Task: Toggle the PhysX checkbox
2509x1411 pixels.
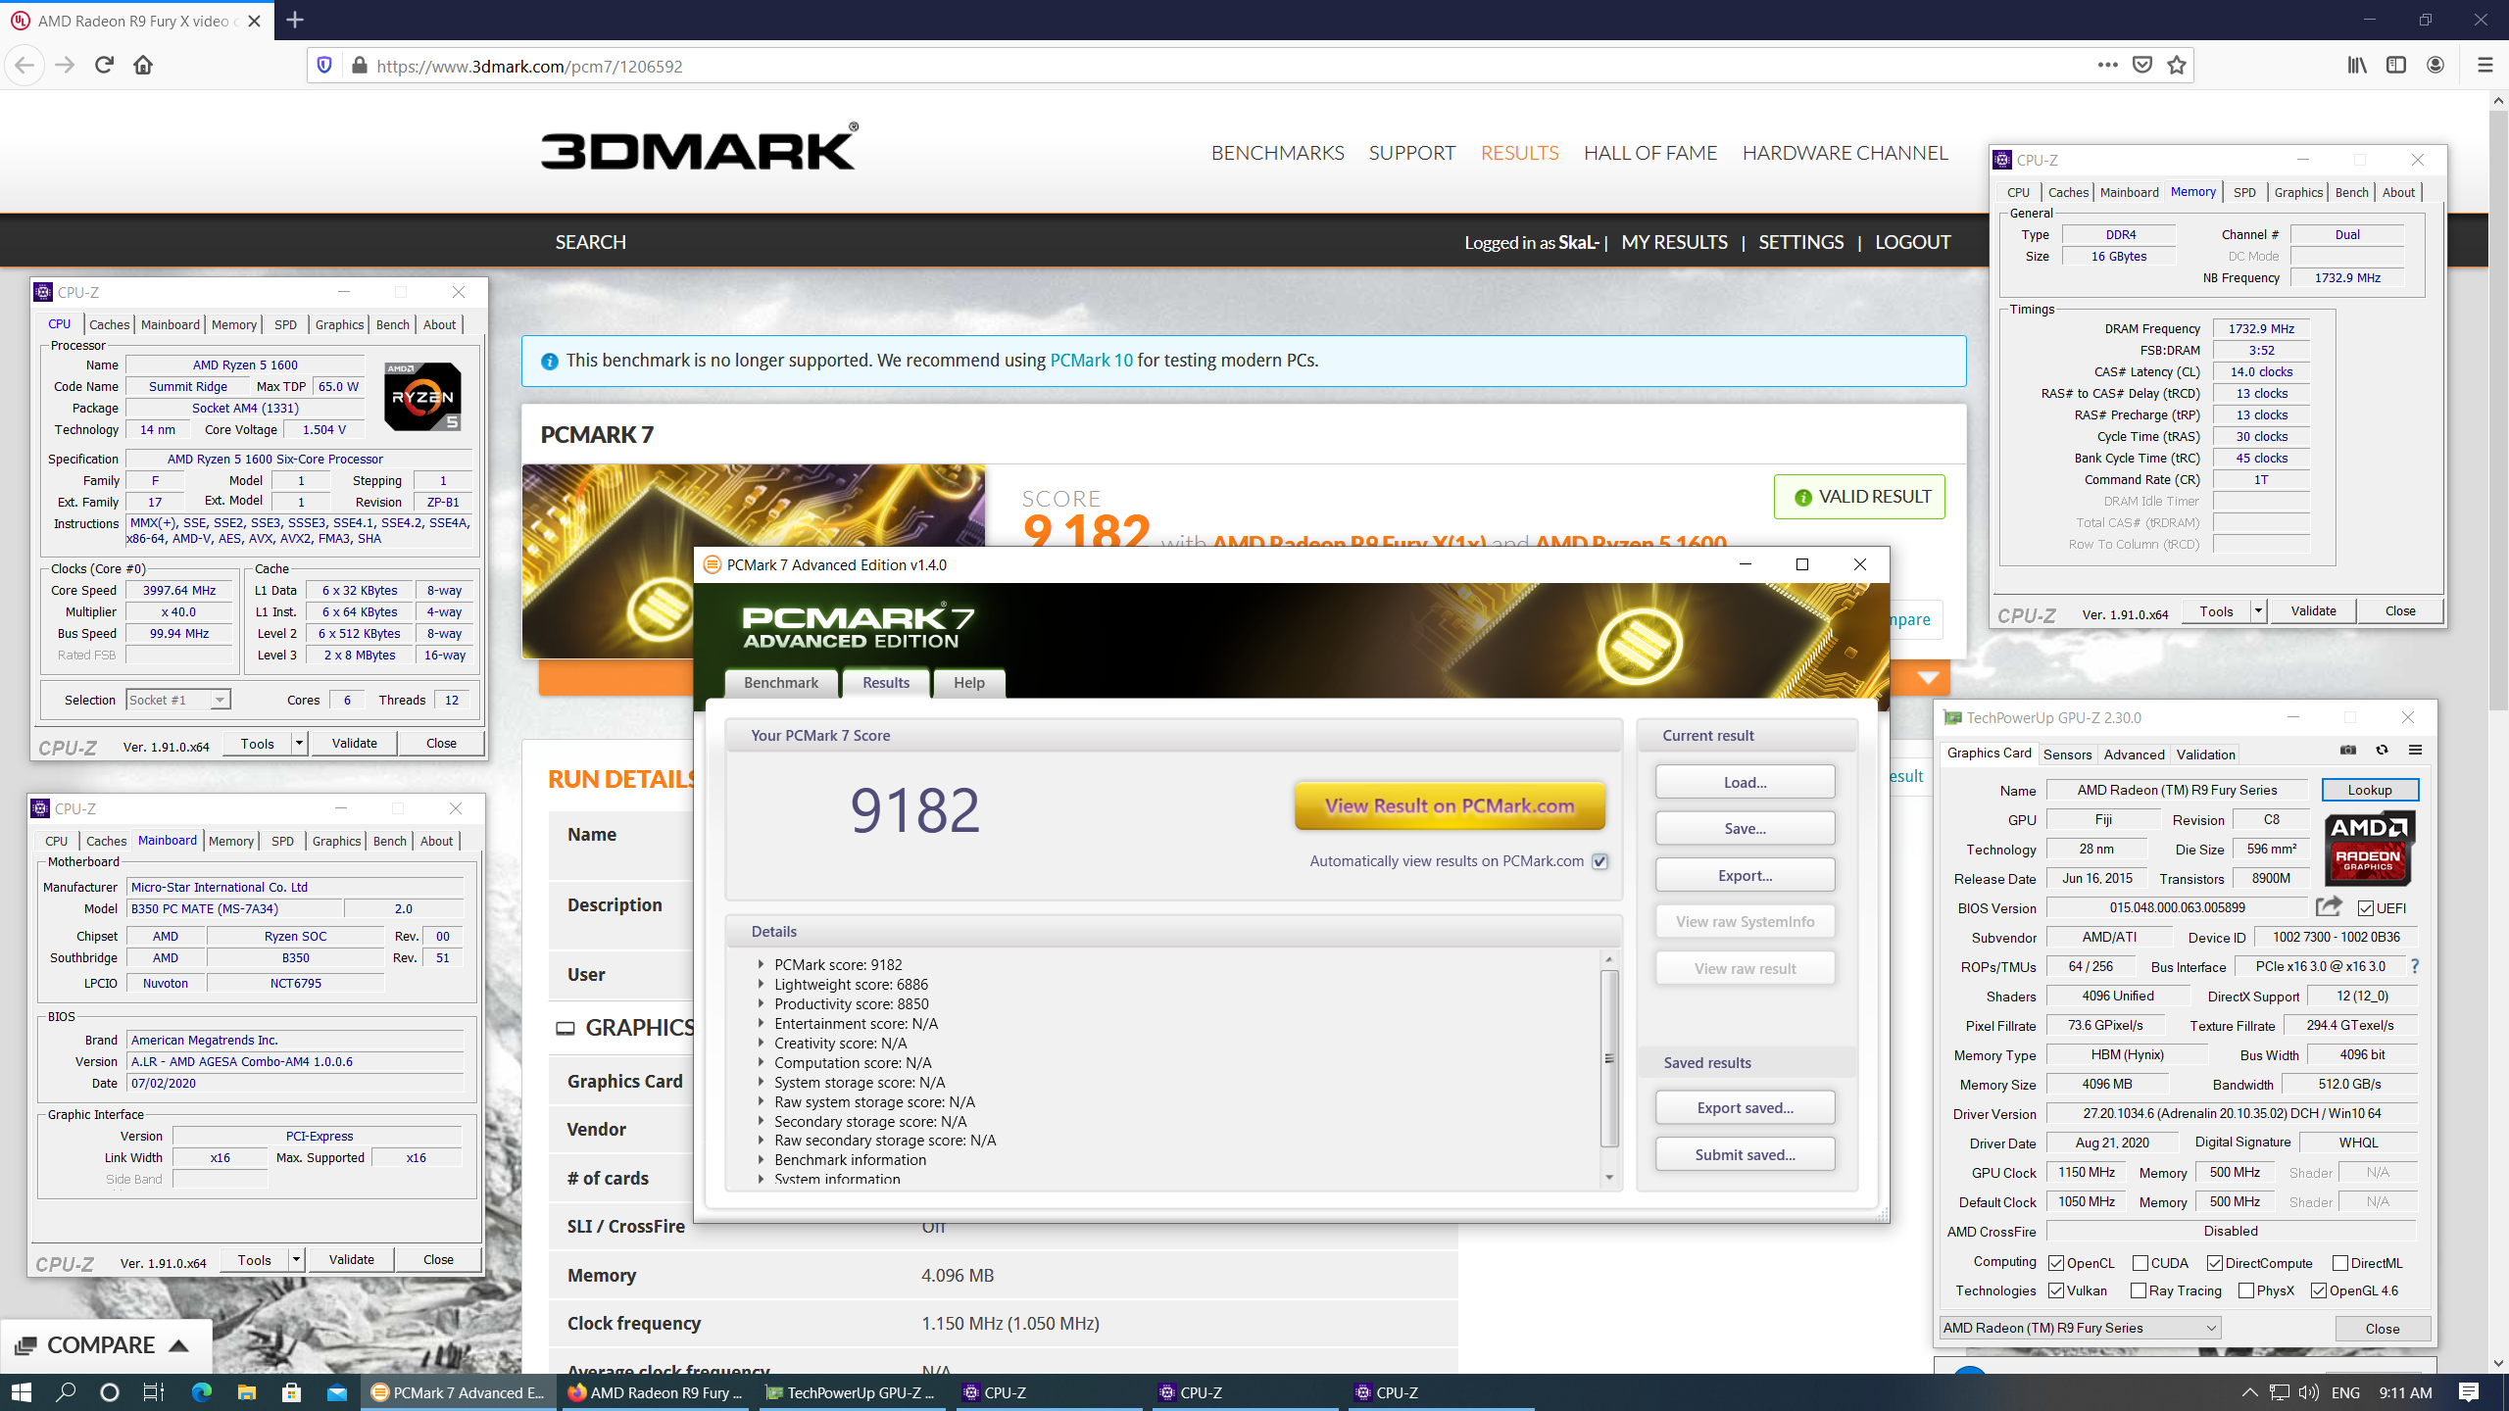Action: point(2246,1290)
